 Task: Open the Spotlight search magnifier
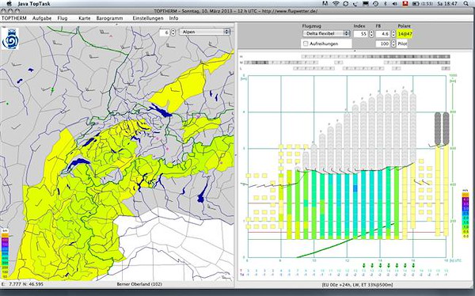(x=465, y=4)
